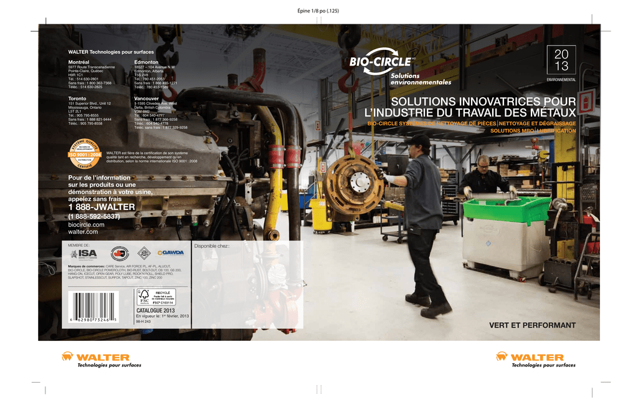Select the 'VERT ET PERFORMANT' slogan
638x415 pixels.
click(532, 325)
